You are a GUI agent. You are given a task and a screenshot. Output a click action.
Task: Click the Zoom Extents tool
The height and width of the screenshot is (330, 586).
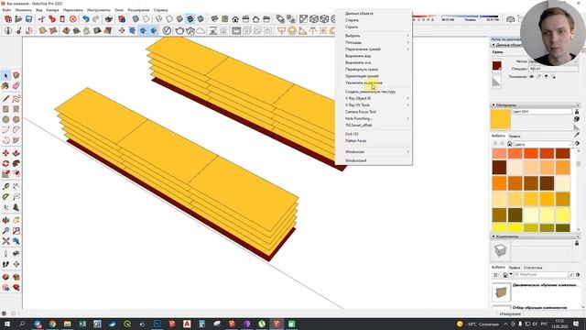5,241
